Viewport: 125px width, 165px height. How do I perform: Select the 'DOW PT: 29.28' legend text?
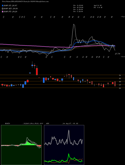point(10,11)
